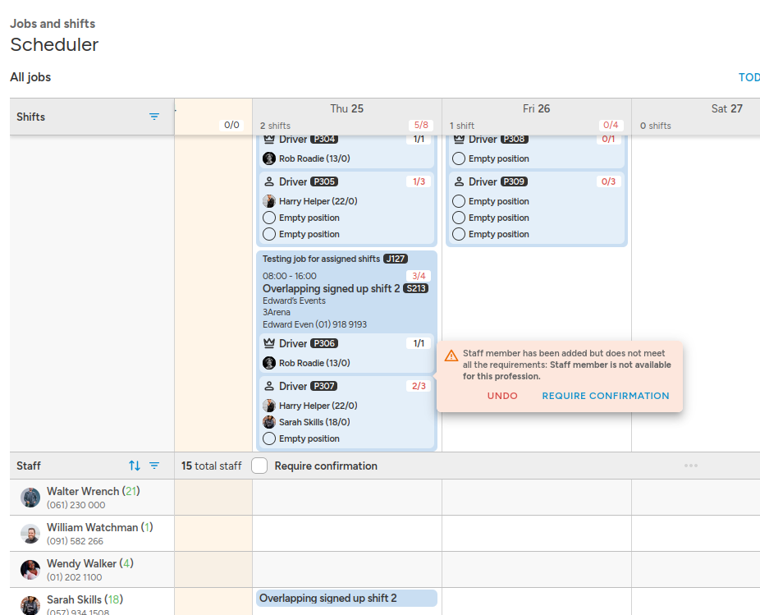
Task: Click Rob Roadie avatar under Driver P304
Action: 269,158
